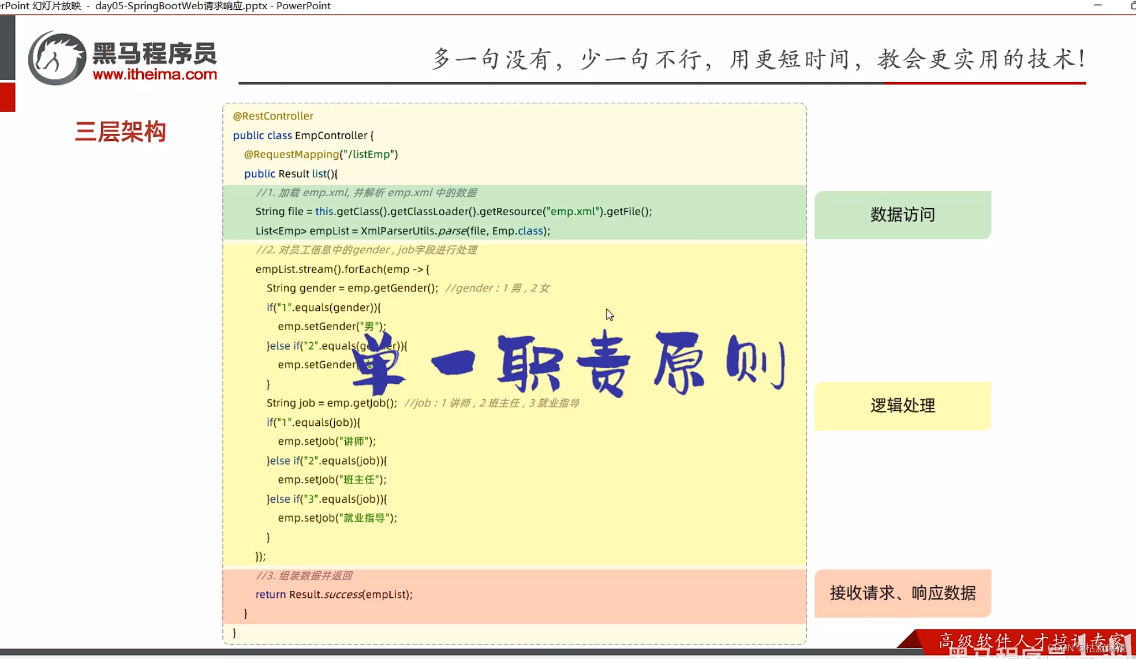Collapse the pink return-statement code section
This screenshot has height=659, width=1136.
click(x=514, y=594)
